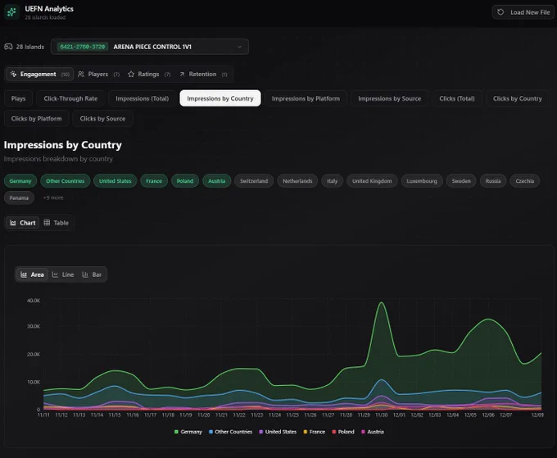Click the Austria magenta legend swatch
This screenshot has height=458, width=557.
(363, 432)
